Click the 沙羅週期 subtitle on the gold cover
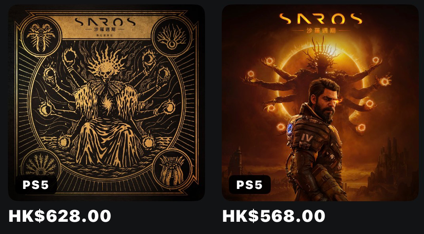 [105, 29]
